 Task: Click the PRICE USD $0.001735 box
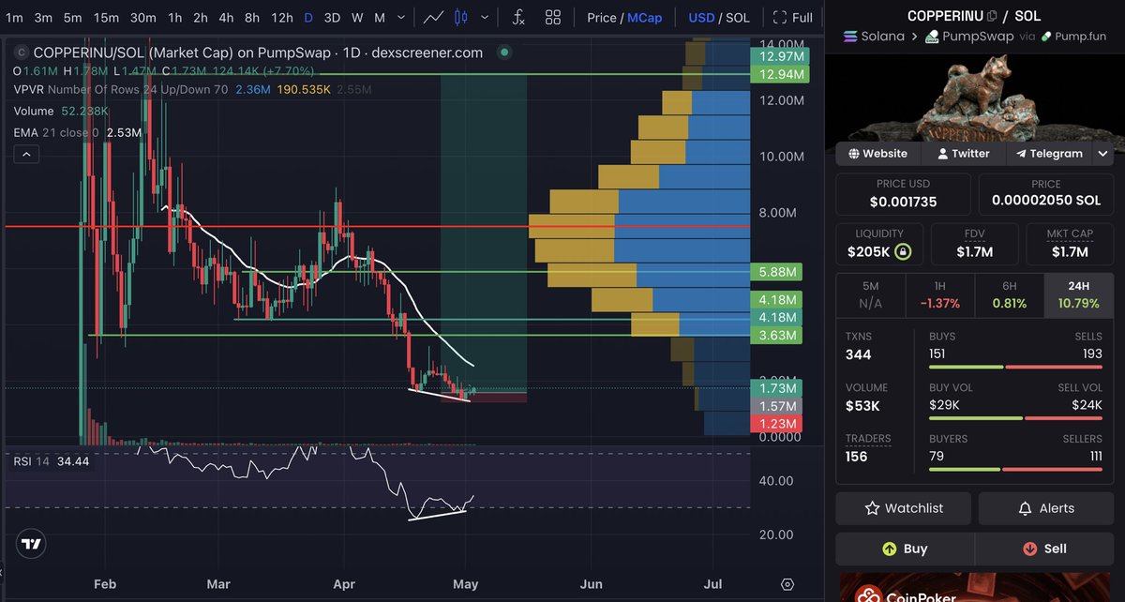click(x=903, y=193)
